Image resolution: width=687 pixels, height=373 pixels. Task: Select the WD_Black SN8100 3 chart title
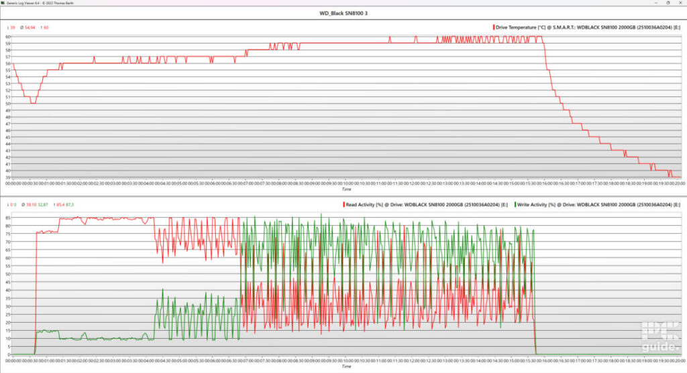(x=343, y=13)
